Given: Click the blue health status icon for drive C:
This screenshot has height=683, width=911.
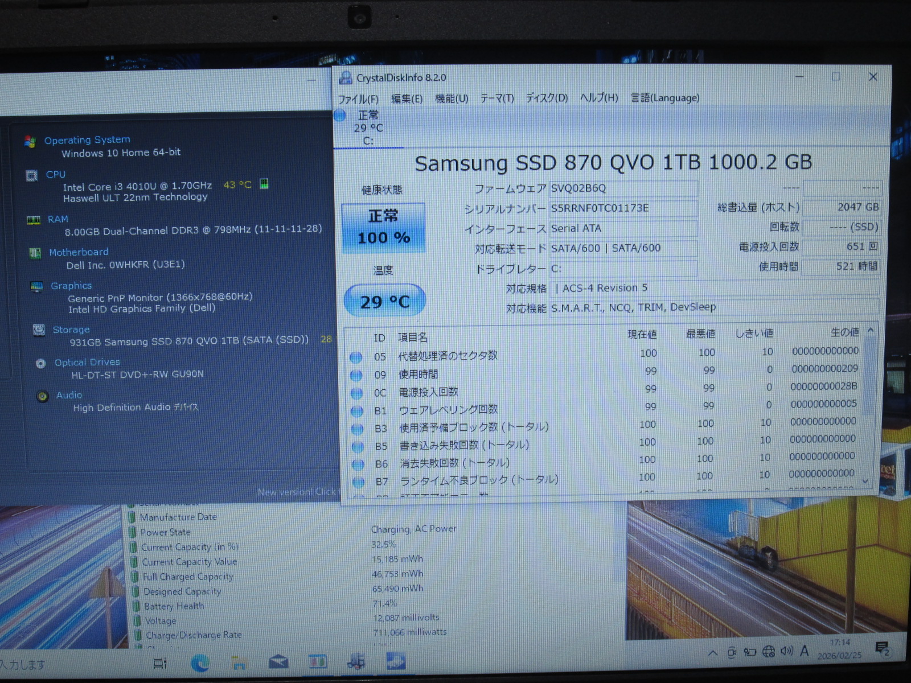Looking at the screenshot, I should point(340,116).
